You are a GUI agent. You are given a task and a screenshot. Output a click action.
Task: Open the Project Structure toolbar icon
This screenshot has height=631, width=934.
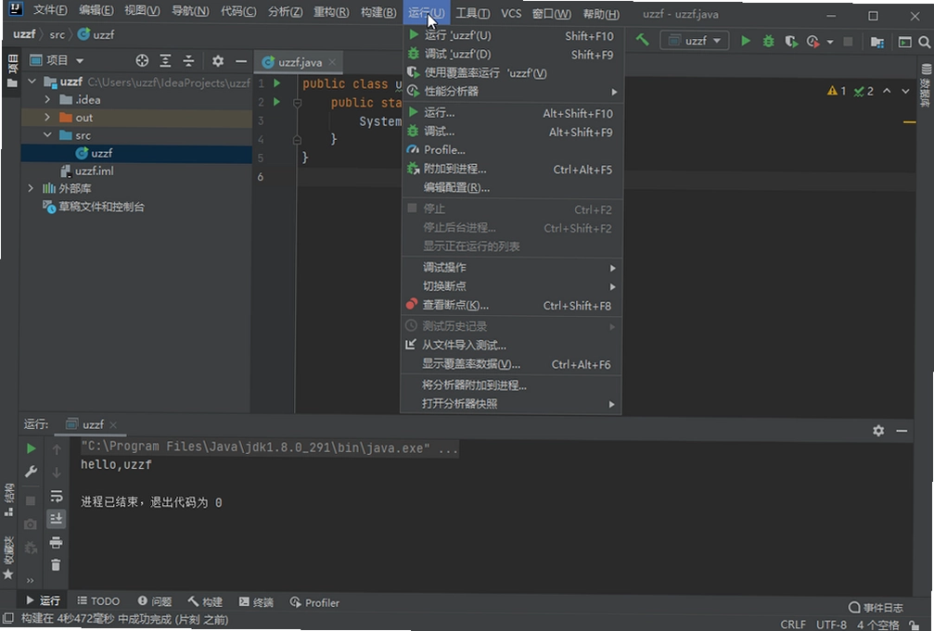pyautogui.click(x=876, y=42)
